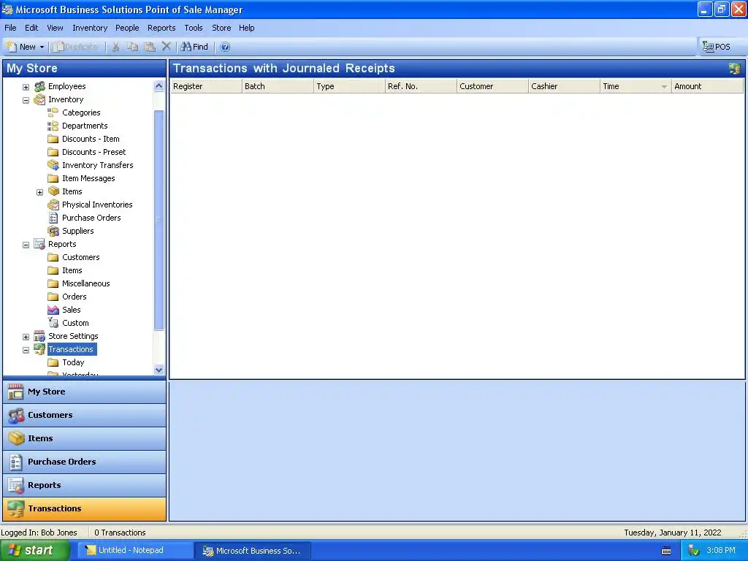Click the Inventory Transfers icon
This screenshot has width=748, height=561.
53,165
